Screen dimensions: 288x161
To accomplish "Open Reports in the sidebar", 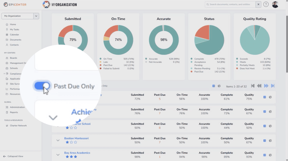I will click(14, 112).
